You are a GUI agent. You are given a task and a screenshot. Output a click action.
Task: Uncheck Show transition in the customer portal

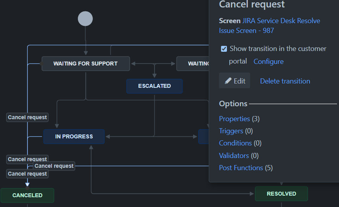[x=224, y=49]
